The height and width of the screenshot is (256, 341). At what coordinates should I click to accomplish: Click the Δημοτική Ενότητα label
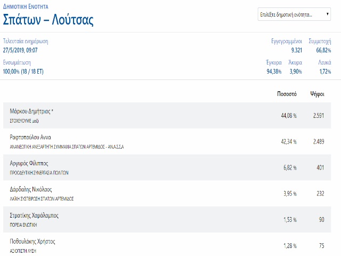click(26, 6)
